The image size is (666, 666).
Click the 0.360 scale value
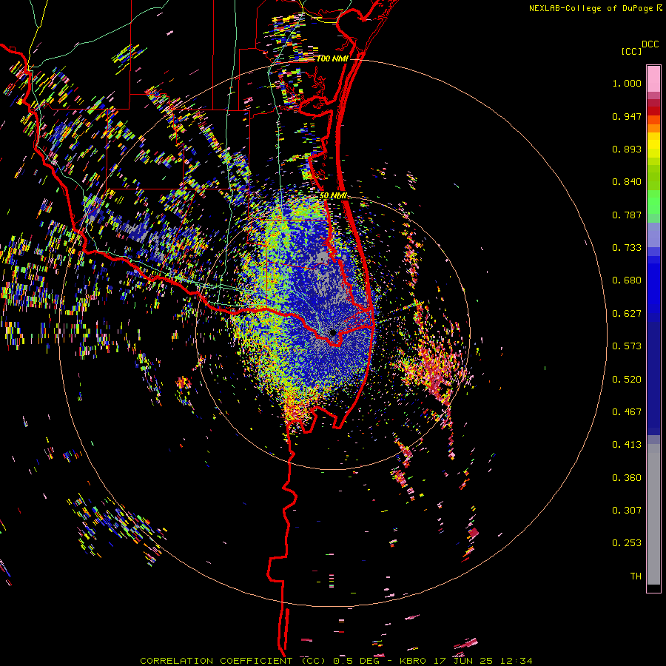[x=627, y=478]
